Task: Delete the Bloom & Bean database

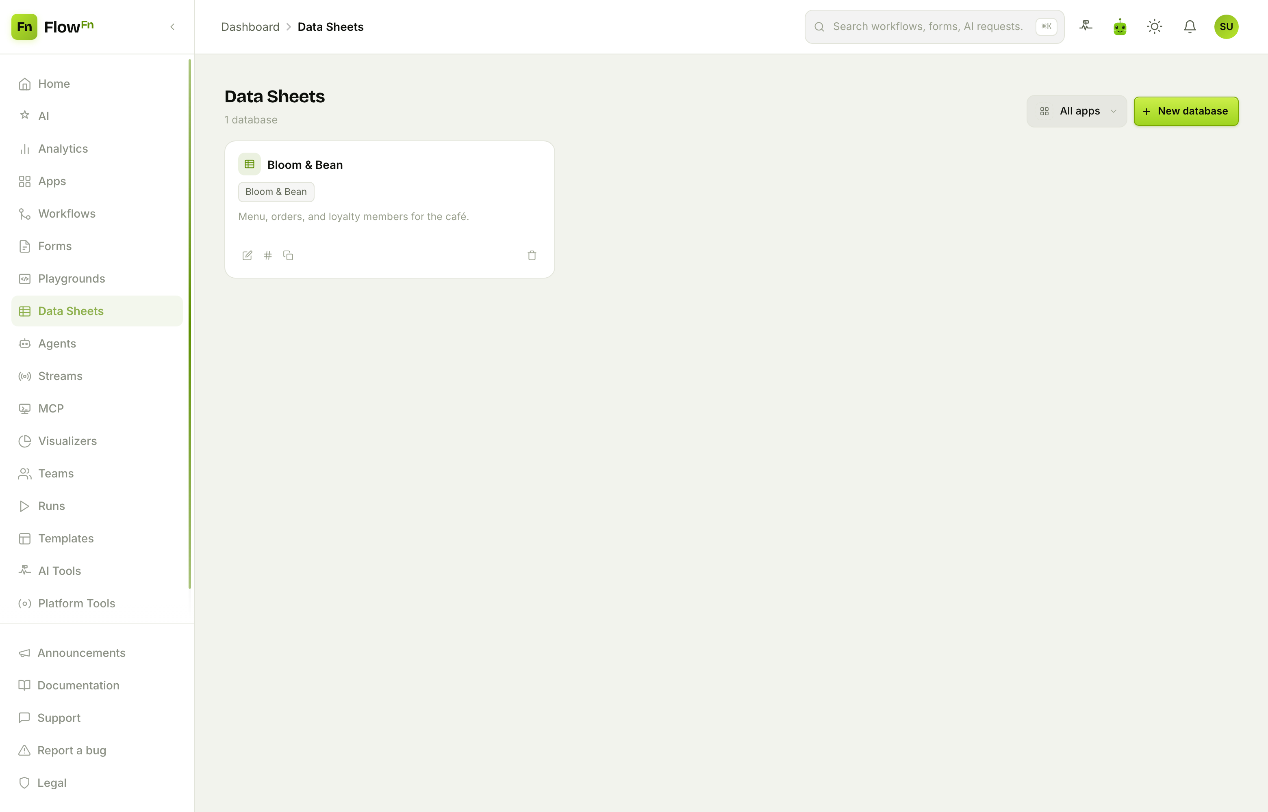Action: tap(532, 256)
